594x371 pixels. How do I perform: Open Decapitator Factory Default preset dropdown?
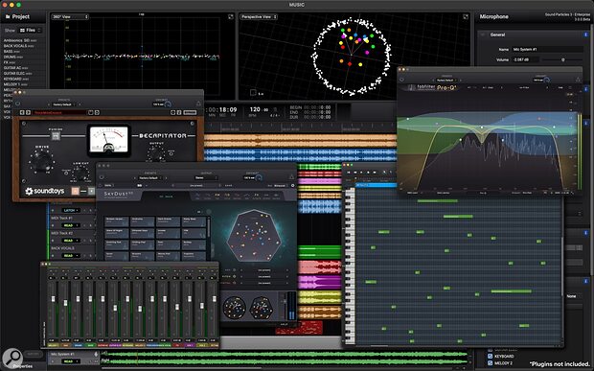point(62,104)
